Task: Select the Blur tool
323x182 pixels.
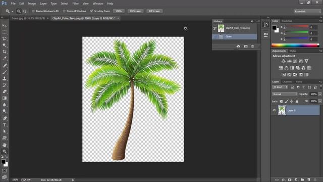Action: (5, 105)
